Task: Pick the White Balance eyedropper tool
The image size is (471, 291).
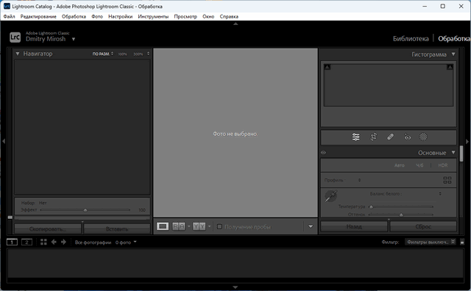Action: tap(330, 196)
